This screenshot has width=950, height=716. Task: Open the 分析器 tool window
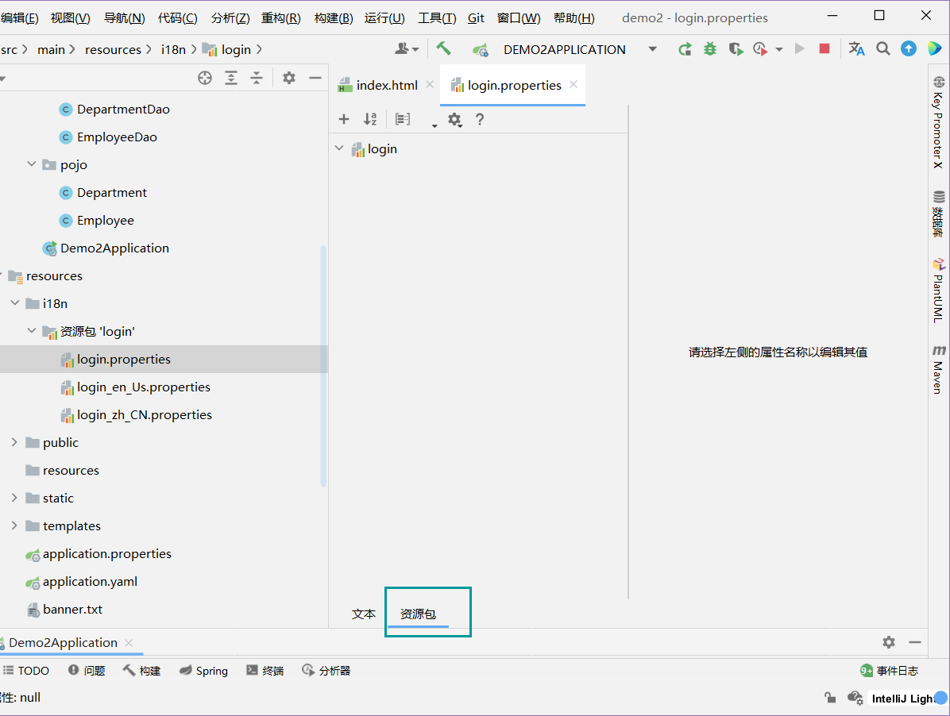[326, 671]
